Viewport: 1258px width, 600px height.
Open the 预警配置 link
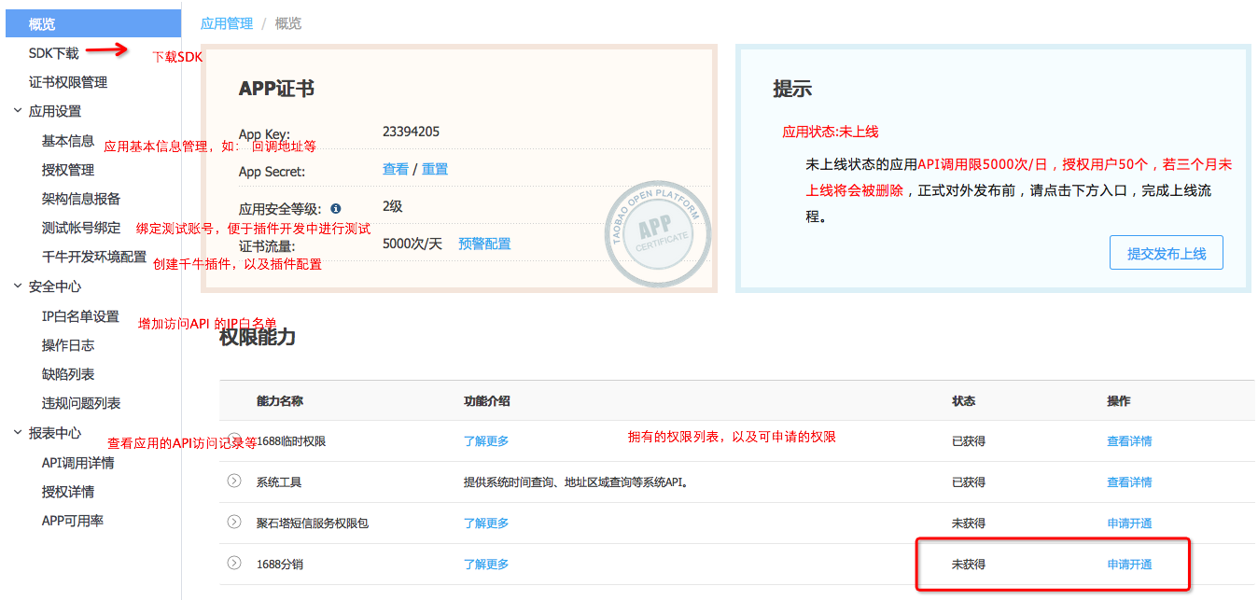coord(484,244)
